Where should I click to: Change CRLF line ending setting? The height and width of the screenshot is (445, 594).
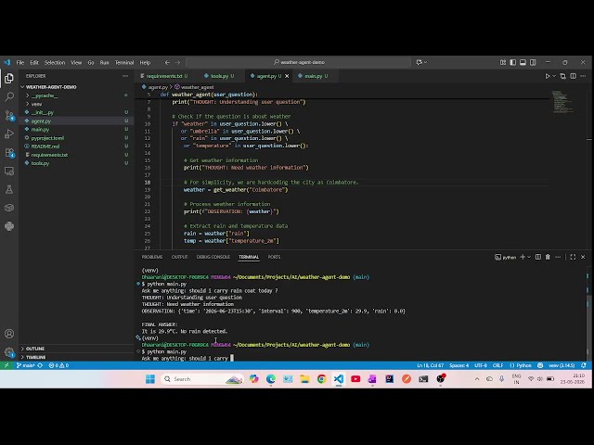point(497,365)
